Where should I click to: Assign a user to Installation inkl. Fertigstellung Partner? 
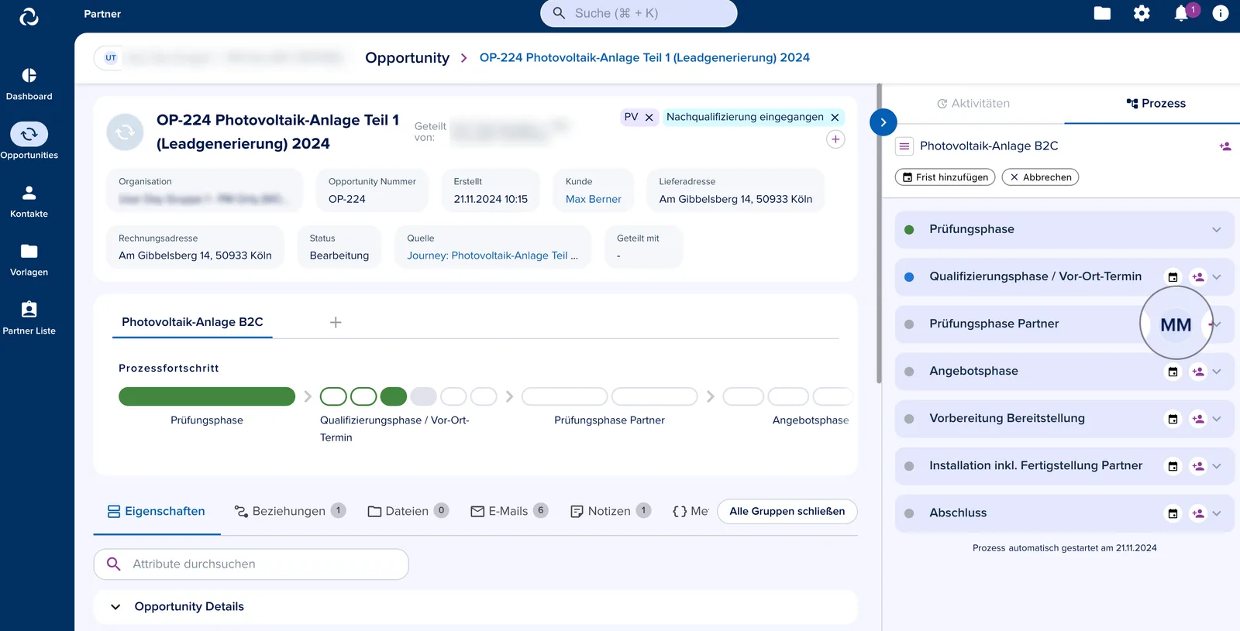[x=1198, y=466]
